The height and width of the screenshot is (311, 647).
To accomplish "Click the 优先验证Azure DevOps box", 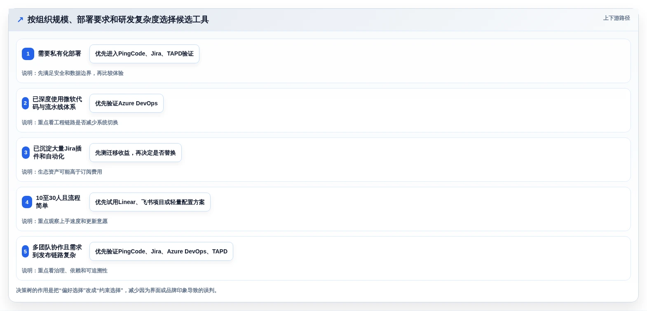I will [x=127, y=103].
